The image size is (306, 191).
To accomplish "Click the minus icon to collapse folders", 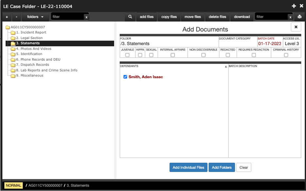I will tap(16, 17).
